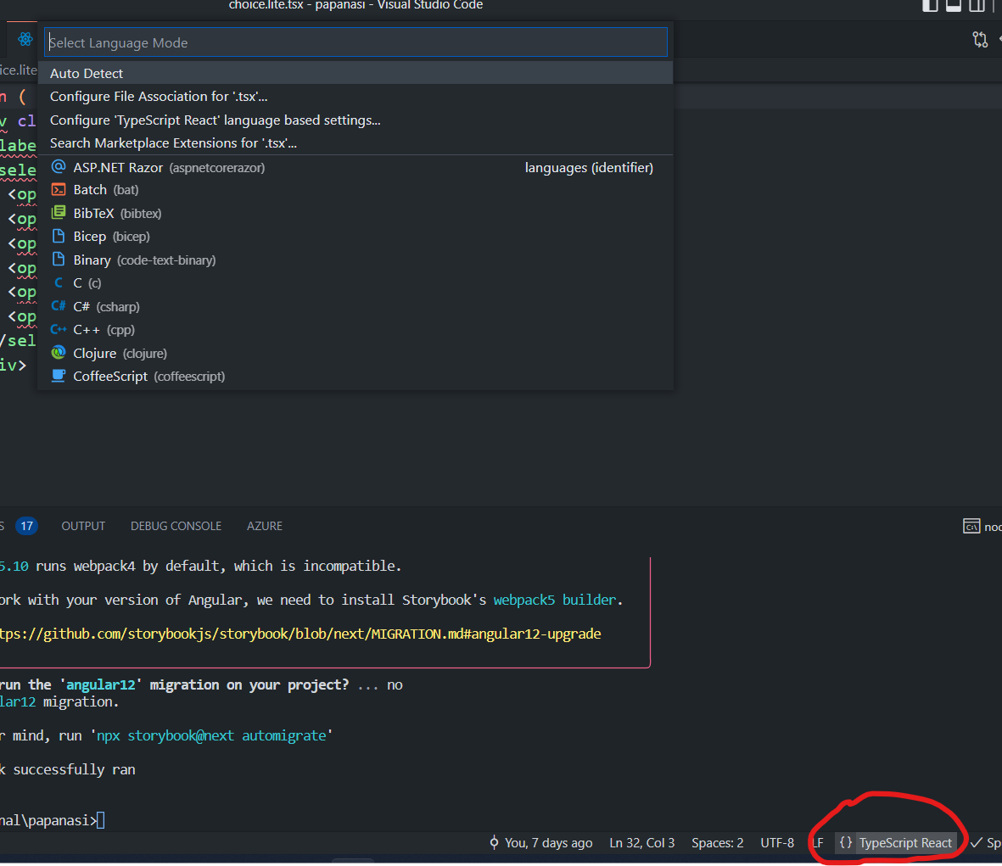This screenshot has width=1002, height=866.
Task: Choose the Auto Detect option
Action: tap(356, 73)
